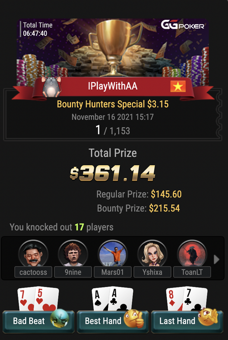Click the cactooss name label
This screenshot has height=340, width=228.
point(33,272)
